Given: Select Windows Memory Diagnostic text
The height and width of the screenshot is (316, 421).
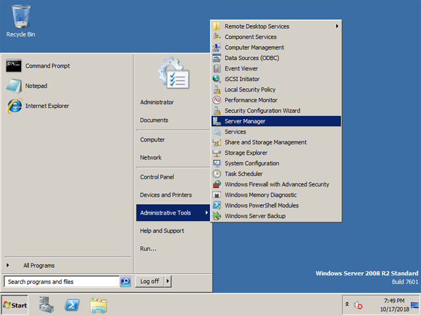Looking at the screenshot, I should (x=260, y=195).
